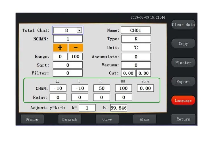Select the Range lower value field showing 0
The width and height of the screenshot is (213, 142).
point(60,57)
